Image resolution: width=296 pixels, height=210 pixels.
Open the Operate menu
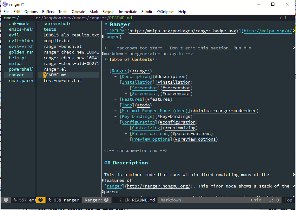[x=78, y=12]
